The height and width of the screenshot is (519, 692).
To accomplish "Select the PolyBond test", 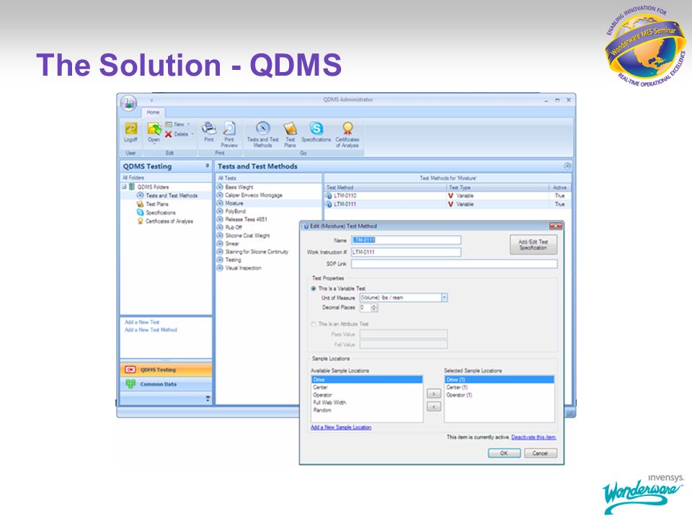I will 236,211.
